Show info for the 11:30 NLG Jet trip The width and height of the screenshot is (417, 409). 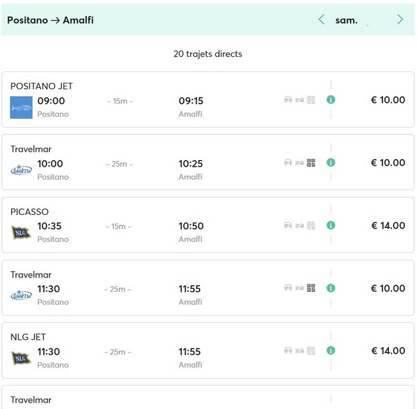point(331,351)
